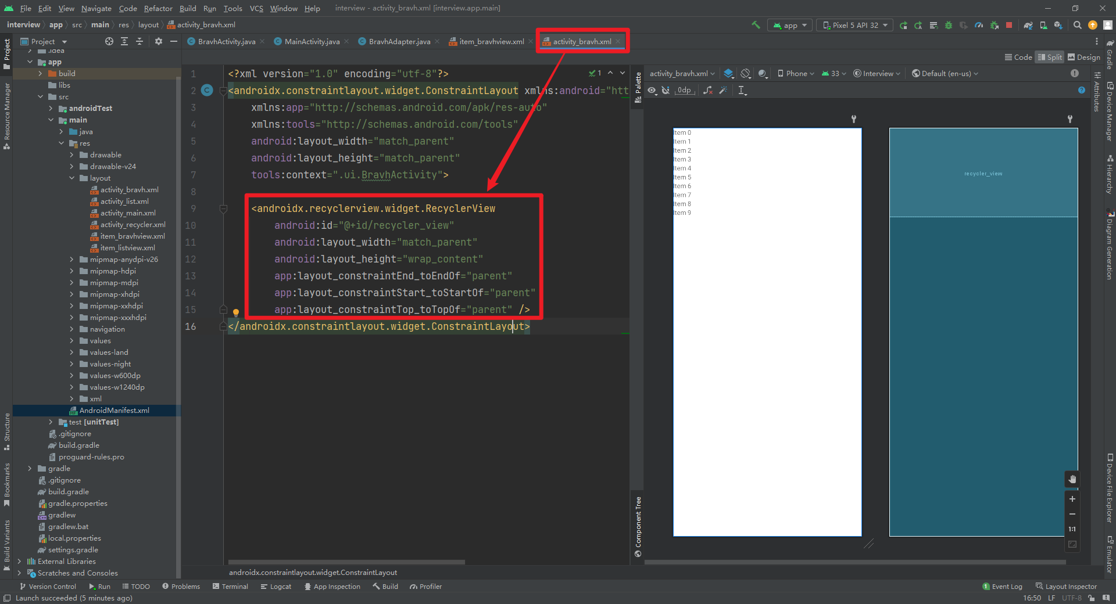Open the Pixel 5 API 32 device dropdown
1116x604 pixels.
pyautogui.click(x=856, y=25)
